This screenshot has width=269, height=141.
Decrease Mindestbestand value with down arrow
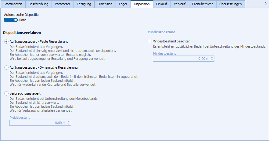coord(212,60)
